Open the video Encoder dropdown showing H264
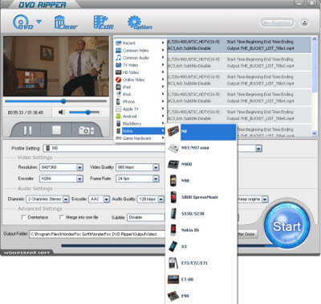 61,179
